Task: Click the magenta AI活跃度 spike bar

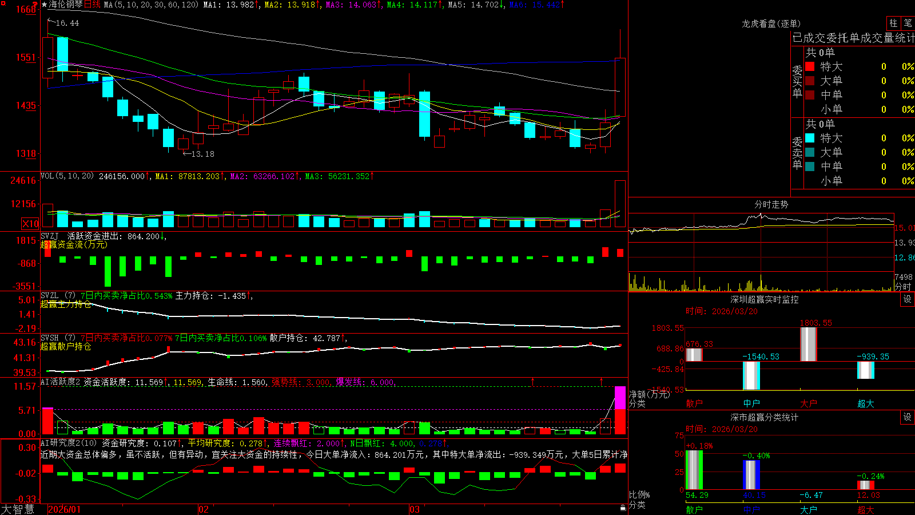Action: 620,398
